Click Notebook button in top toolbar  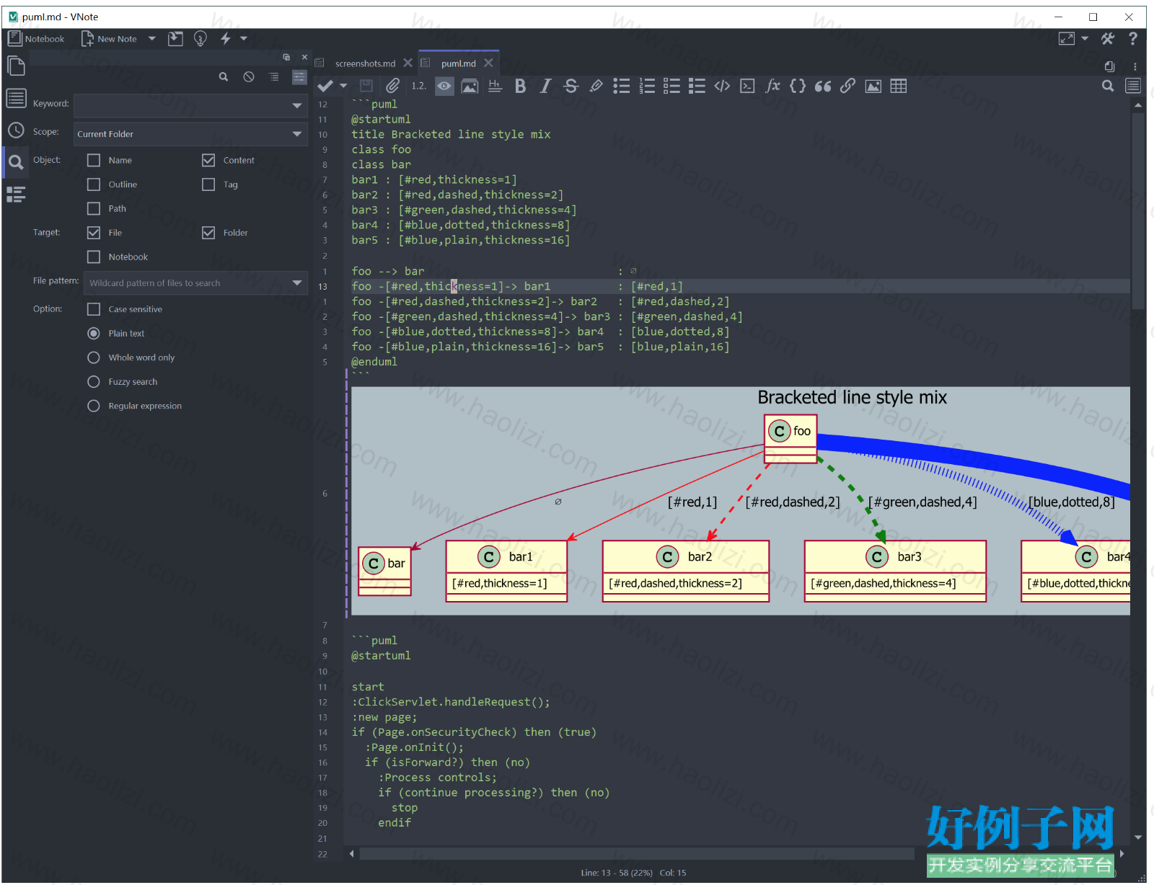coord(36,38)
